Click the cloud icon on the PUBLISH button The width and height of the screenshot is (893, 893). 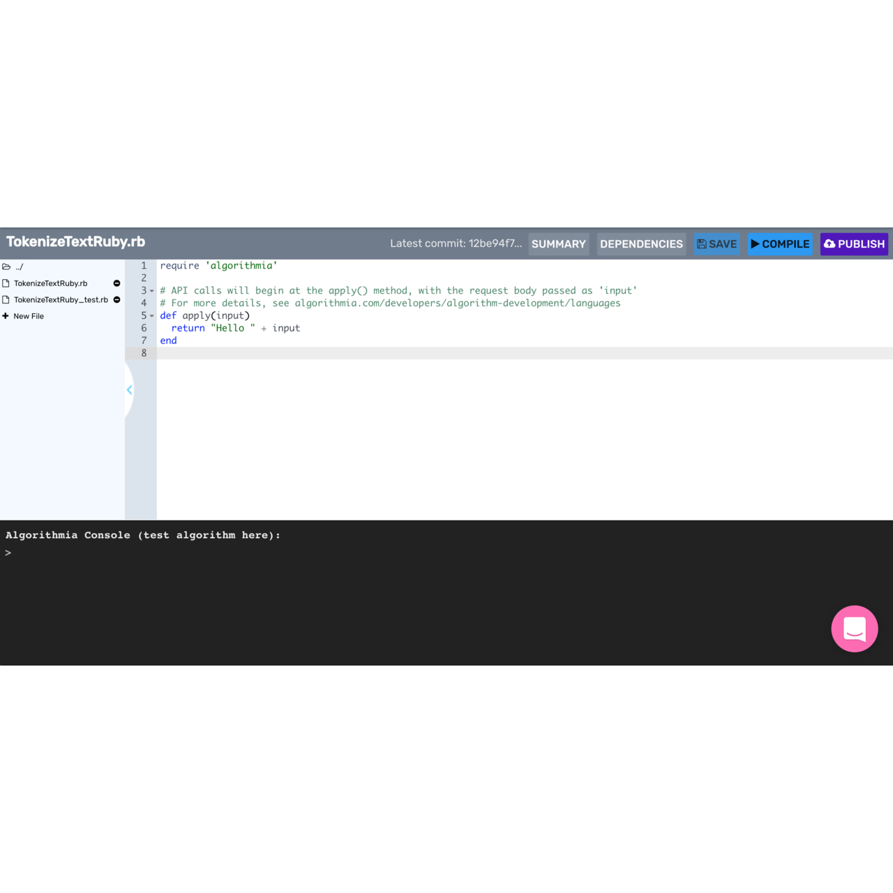point(830,243)
